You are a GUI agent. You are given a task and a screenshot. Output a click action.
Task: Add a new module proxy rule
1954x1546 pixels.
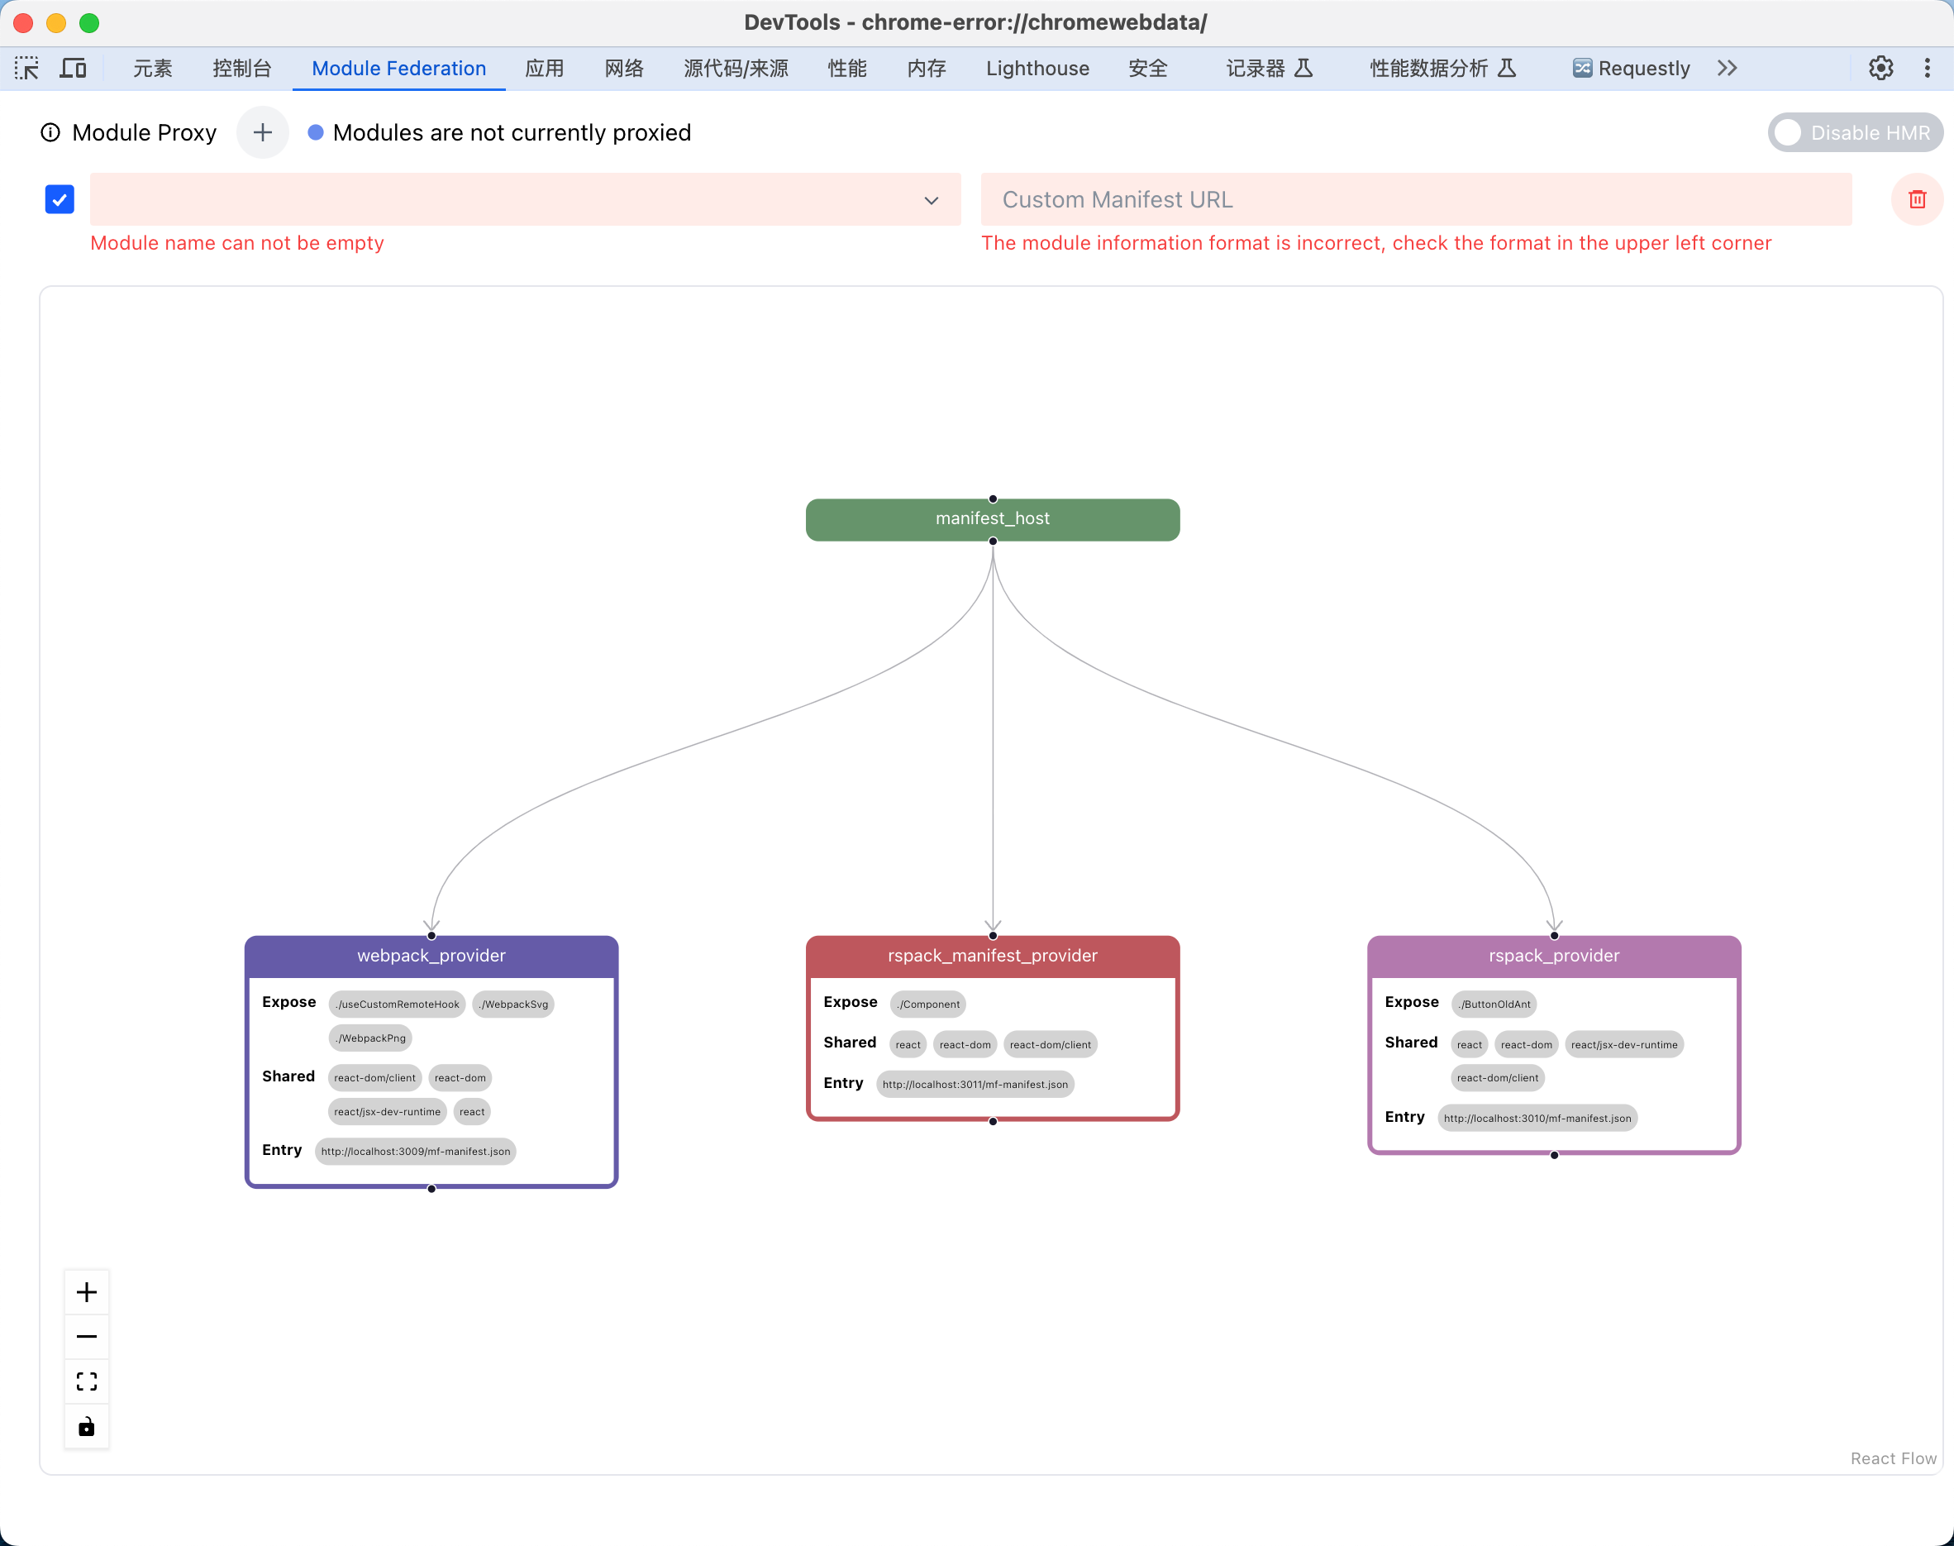point(263,133)
